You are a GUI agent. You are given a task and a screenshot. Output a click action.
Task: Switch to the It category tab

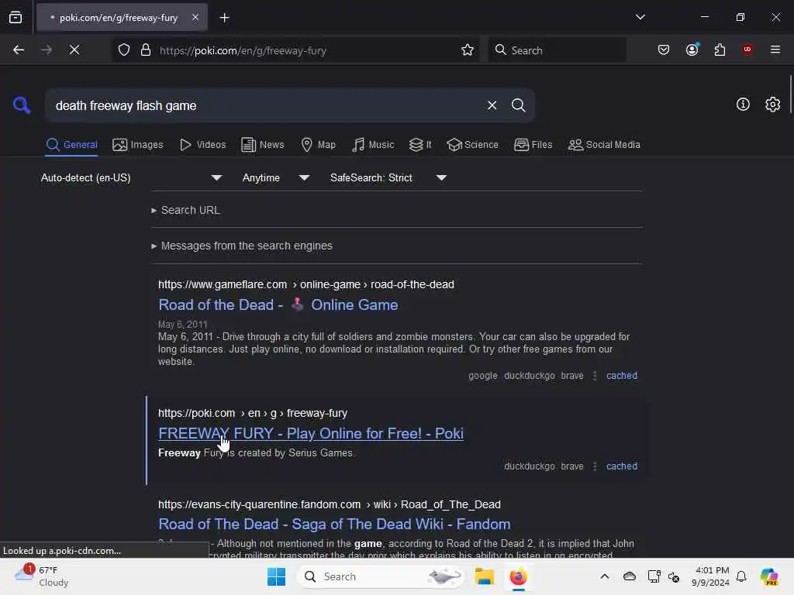(420, 145)
